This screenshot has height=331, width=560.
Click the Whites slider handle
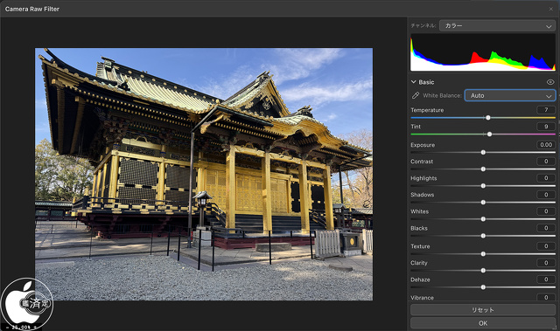click(x=483, y=219)
